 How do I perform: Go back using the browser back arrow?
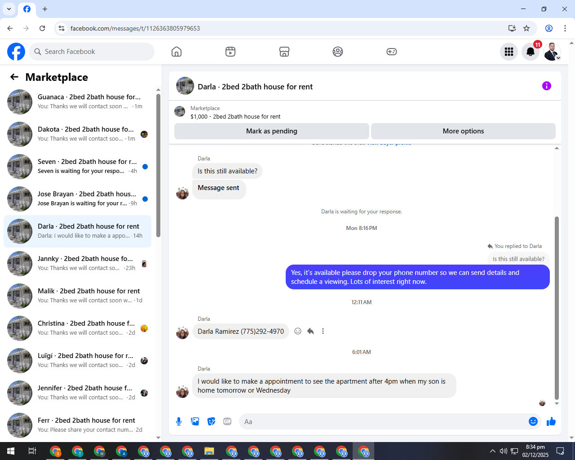coord(10,28)
